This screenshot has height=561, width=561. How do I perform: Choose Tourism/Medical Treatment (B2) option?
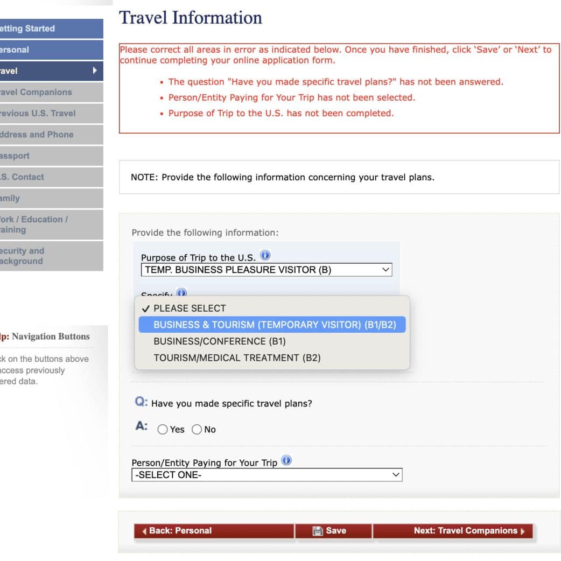click(x=237, y=357)
